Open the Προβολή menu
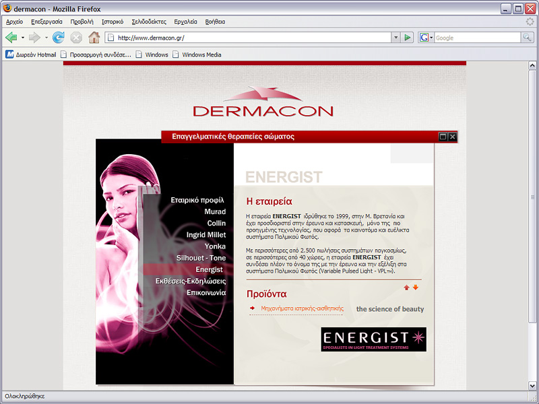 [x=82, y=22]
